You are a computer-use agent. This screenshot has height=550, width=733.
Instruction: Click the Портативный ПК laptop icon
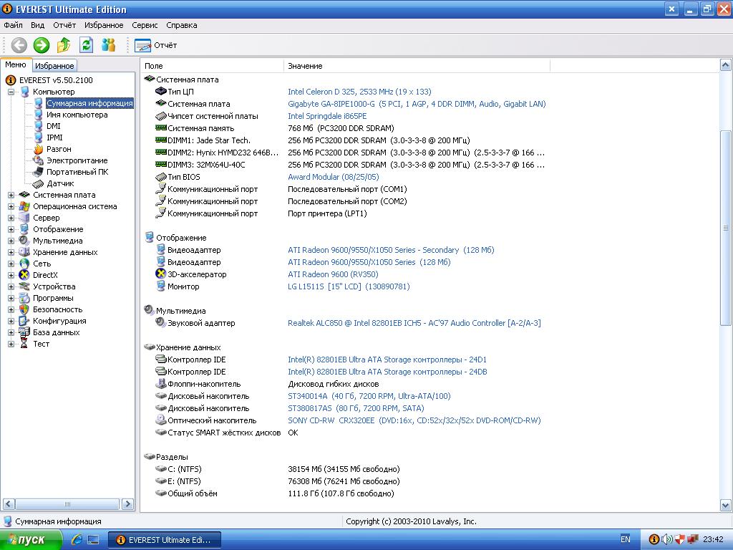click(39, 172)
